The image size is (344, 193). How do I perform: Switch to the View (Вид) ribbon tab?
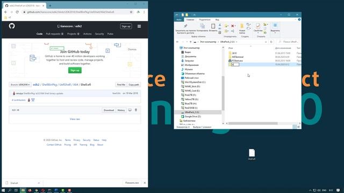tap(217, 20)
